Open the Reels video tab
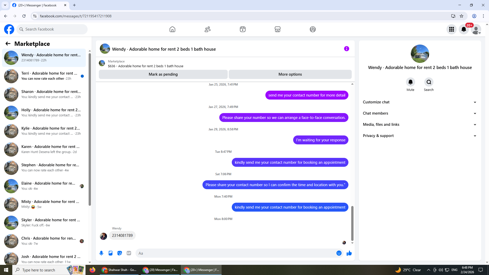Image resolution: width=489 pixels, height=275 pixels. [242, 29]
